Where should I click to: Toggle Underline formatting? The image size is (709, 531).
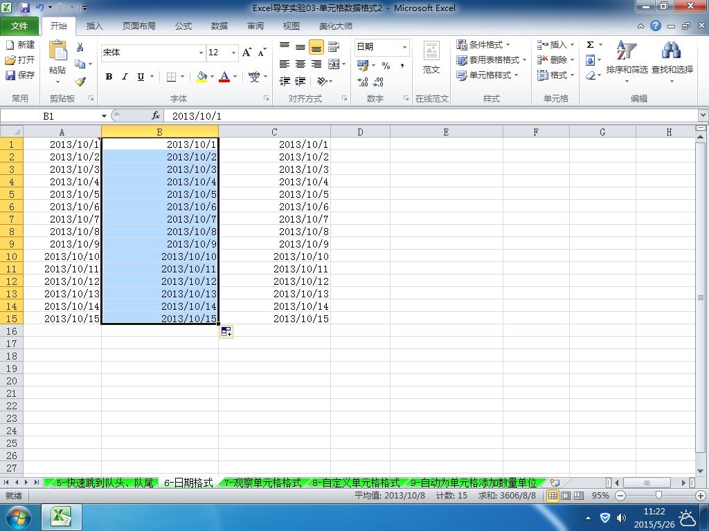pyautogui.click(x=141, y=76)
